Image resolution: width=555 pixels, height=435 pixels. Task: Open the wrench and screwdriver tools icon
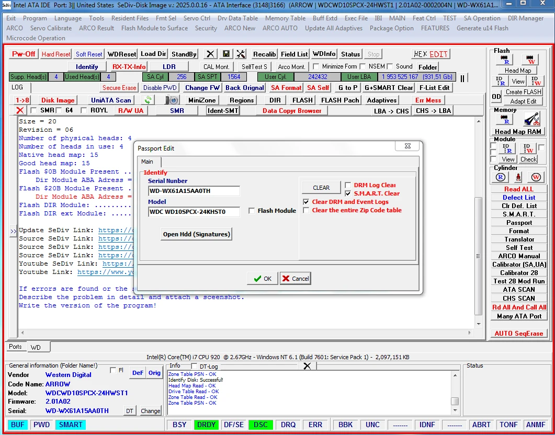(x=241, y=54)
